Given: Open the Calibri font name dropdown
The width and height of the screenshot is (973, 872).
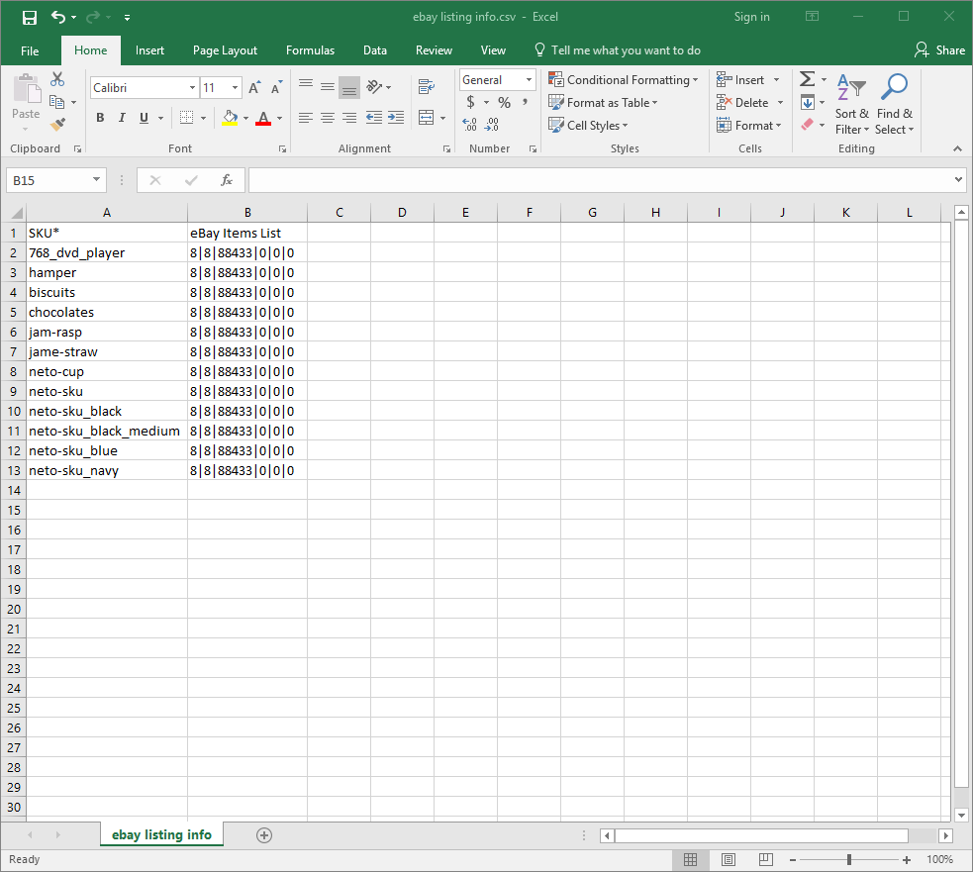Looking at the screenshot, I should point(192,87).
